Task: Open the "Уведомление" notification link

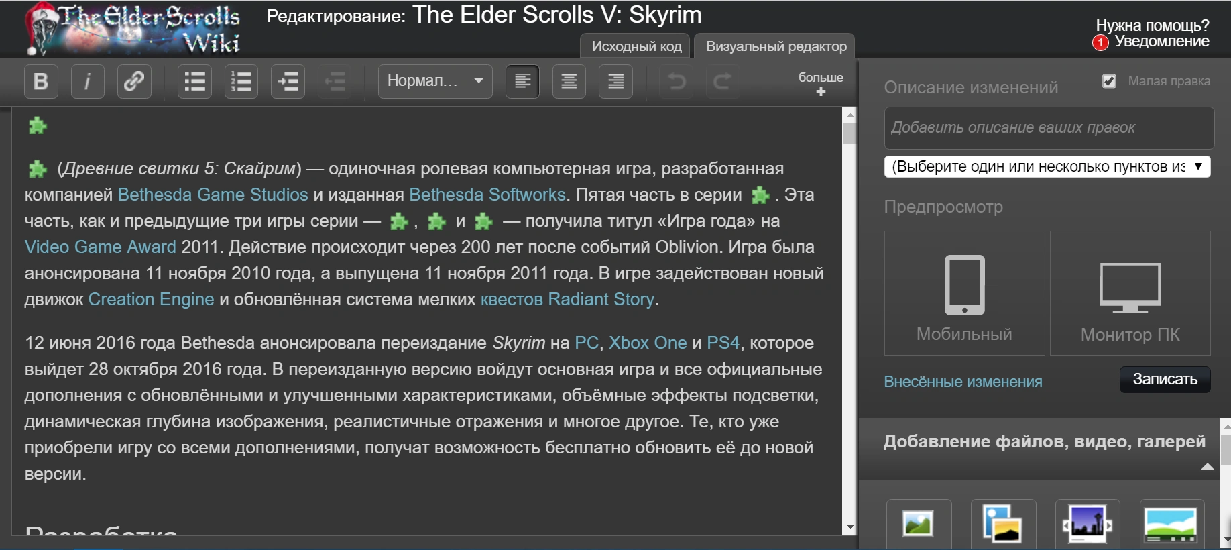Action: point(1162,42)
